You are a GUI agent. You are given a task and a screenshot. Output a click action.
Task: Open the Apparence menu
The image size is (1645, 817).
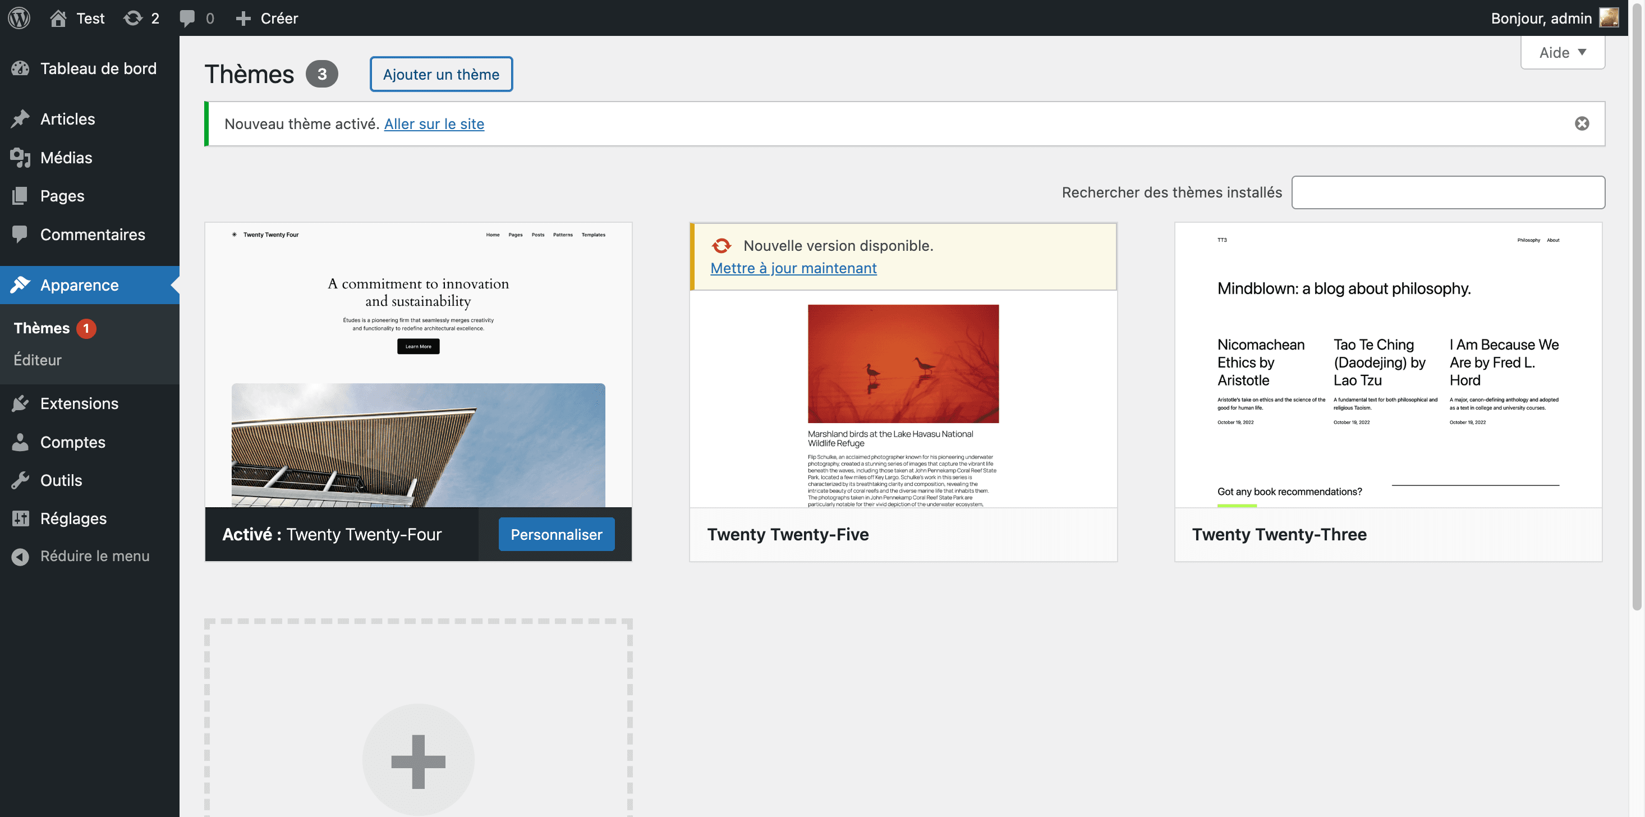coord(89,285)
